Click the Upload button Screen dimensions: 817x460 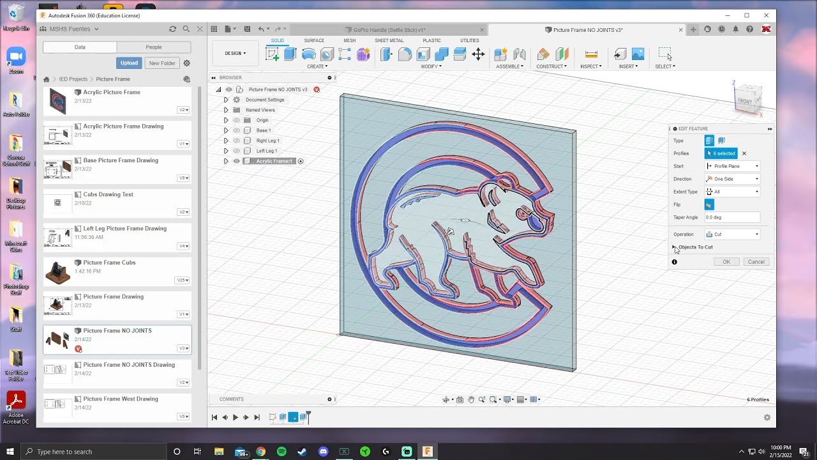129,63
